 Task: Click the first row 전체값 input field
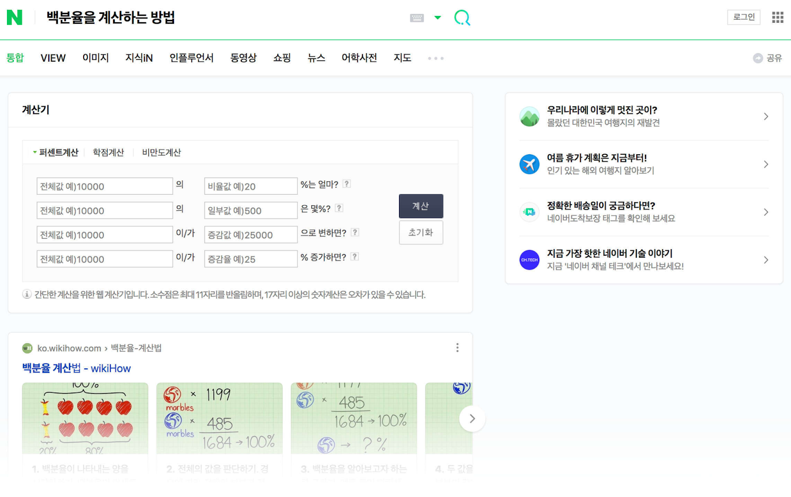105,186
